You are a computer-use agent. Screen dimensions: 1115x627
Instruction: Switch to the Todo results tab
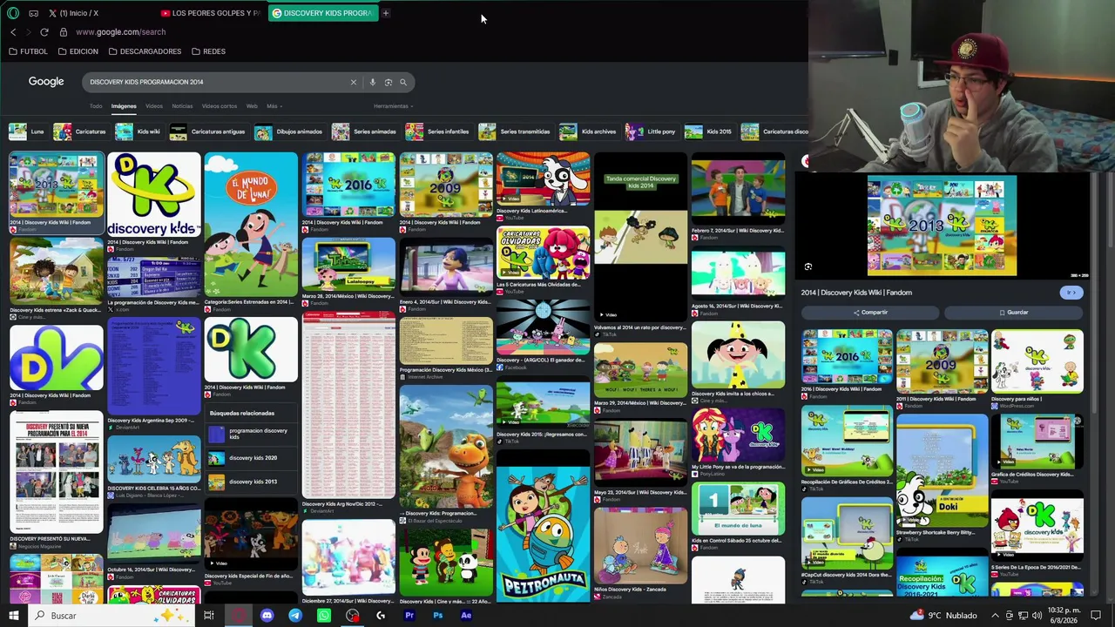click(x=96, y=106)
